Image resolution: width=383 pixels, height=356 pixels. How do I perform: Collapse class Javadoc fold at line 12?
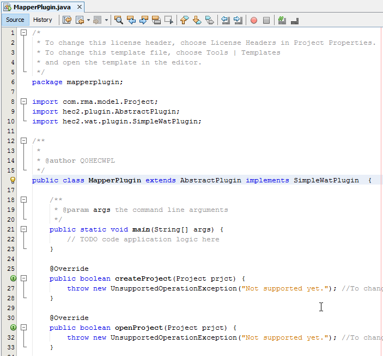[x=23, y=141]
